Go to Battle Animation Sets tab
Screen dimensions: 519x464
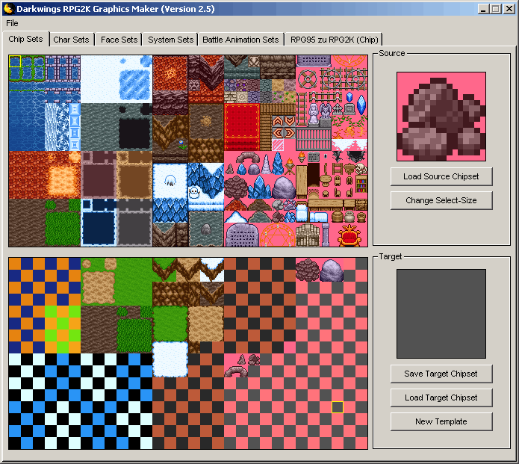240,40
